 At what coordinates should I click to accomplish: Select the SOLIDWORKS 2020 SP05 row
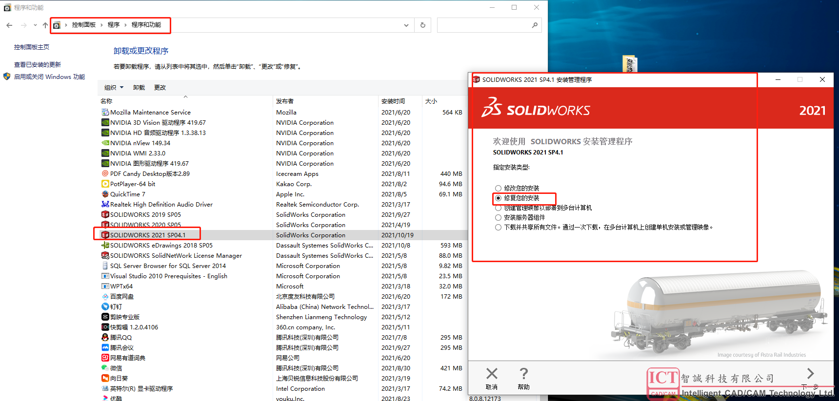tap(282, 225)
